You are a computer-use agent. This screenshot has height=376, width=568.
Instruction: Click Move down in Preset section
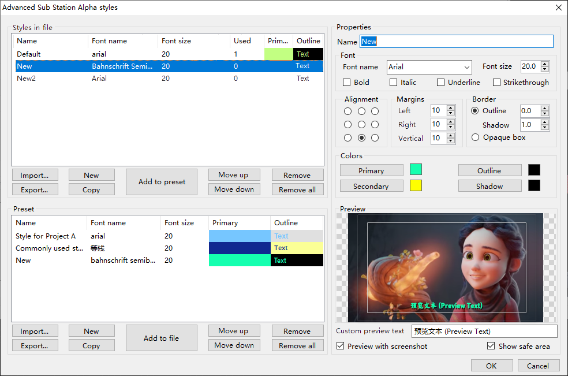pyautogui.click(x=234, y=345)
